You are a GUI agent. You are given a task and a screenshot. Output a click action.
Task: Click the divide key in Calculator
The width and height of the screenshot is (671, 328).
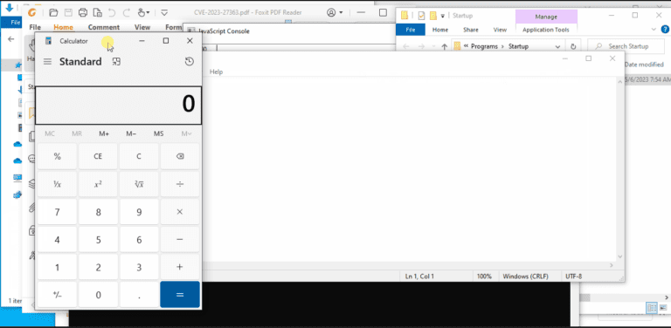point(180,184)
